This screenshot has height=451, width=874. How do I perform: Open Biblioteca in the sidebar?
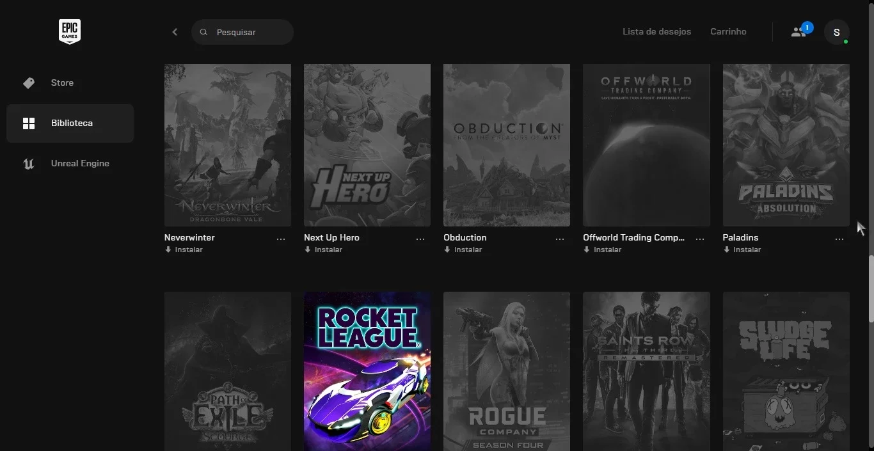pyautogui.click(x=70, y=123)
